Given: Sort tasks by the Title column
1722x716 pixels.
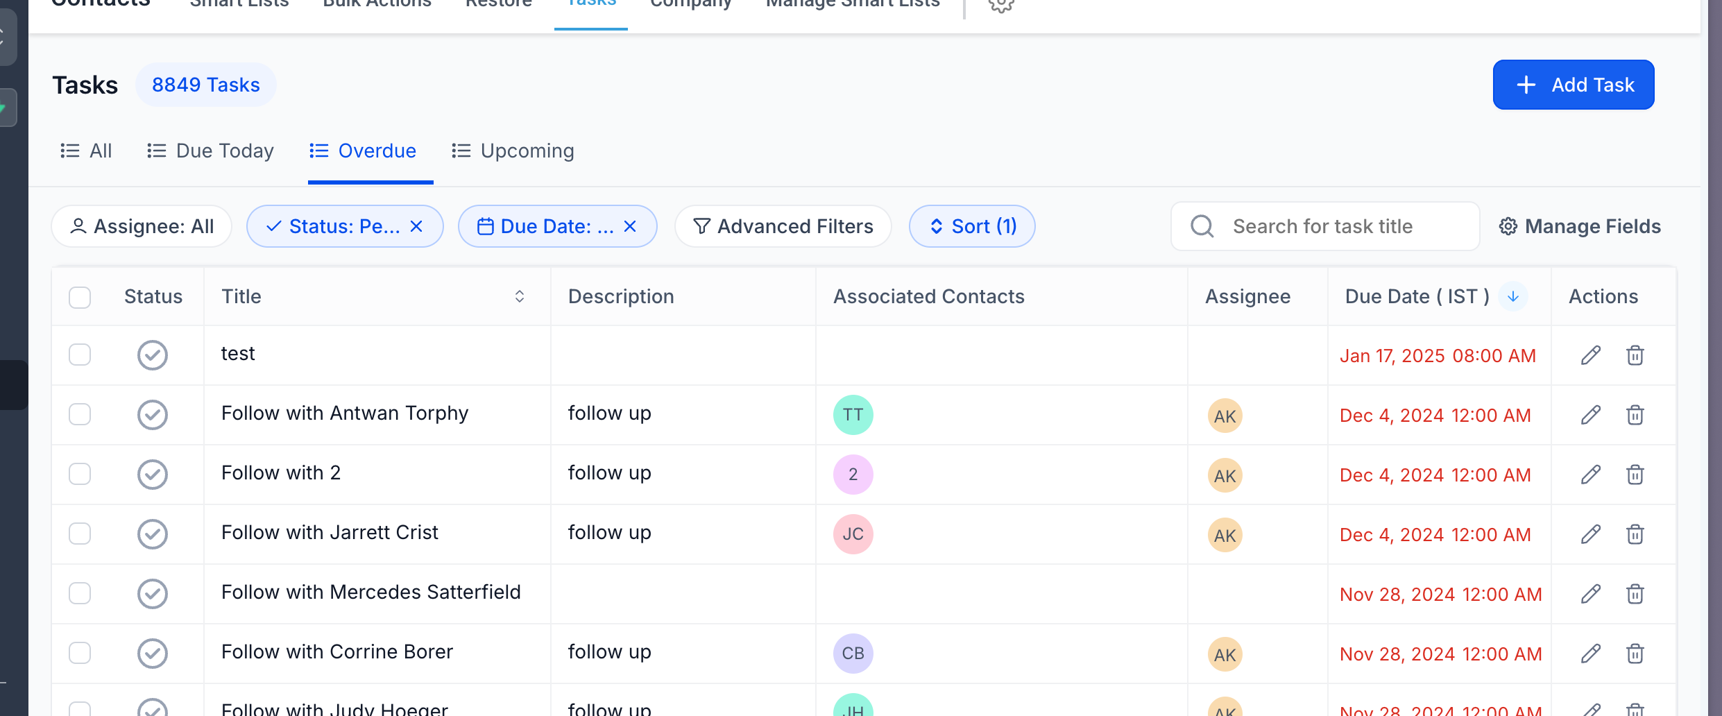Looking at the screenshot, I should point(519,296).
